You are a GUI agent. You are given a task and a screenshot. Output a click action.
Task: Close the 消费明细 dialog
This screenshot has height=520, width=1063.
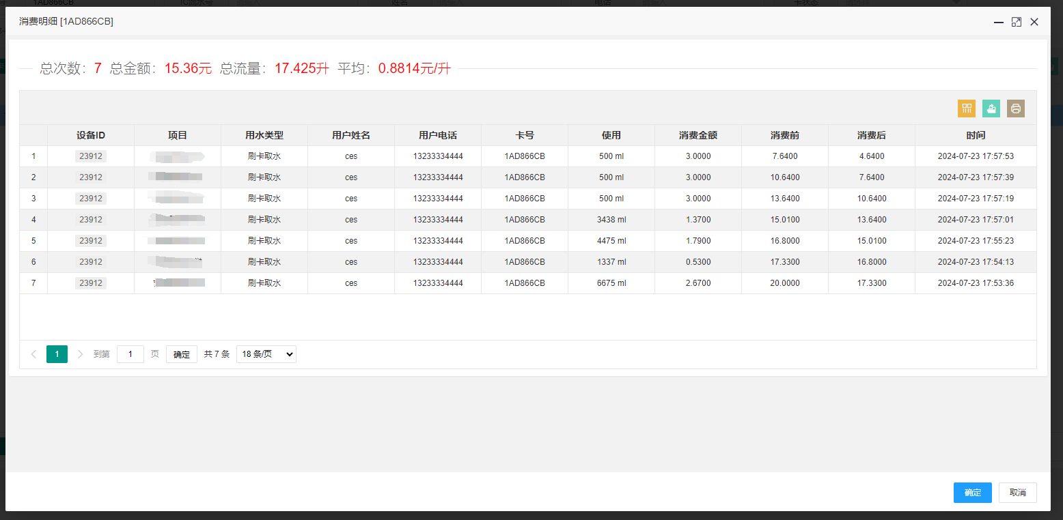1034,22
